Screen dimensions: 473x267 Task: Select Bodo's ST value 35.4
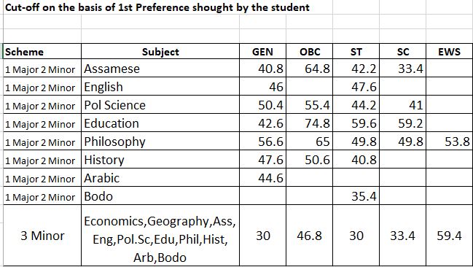[356, 196]
